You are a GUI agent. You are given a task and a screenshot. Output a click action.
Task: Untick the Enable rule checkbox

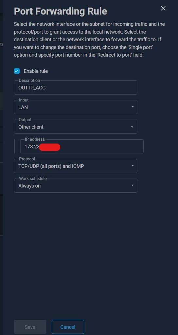tap(17, 71)
